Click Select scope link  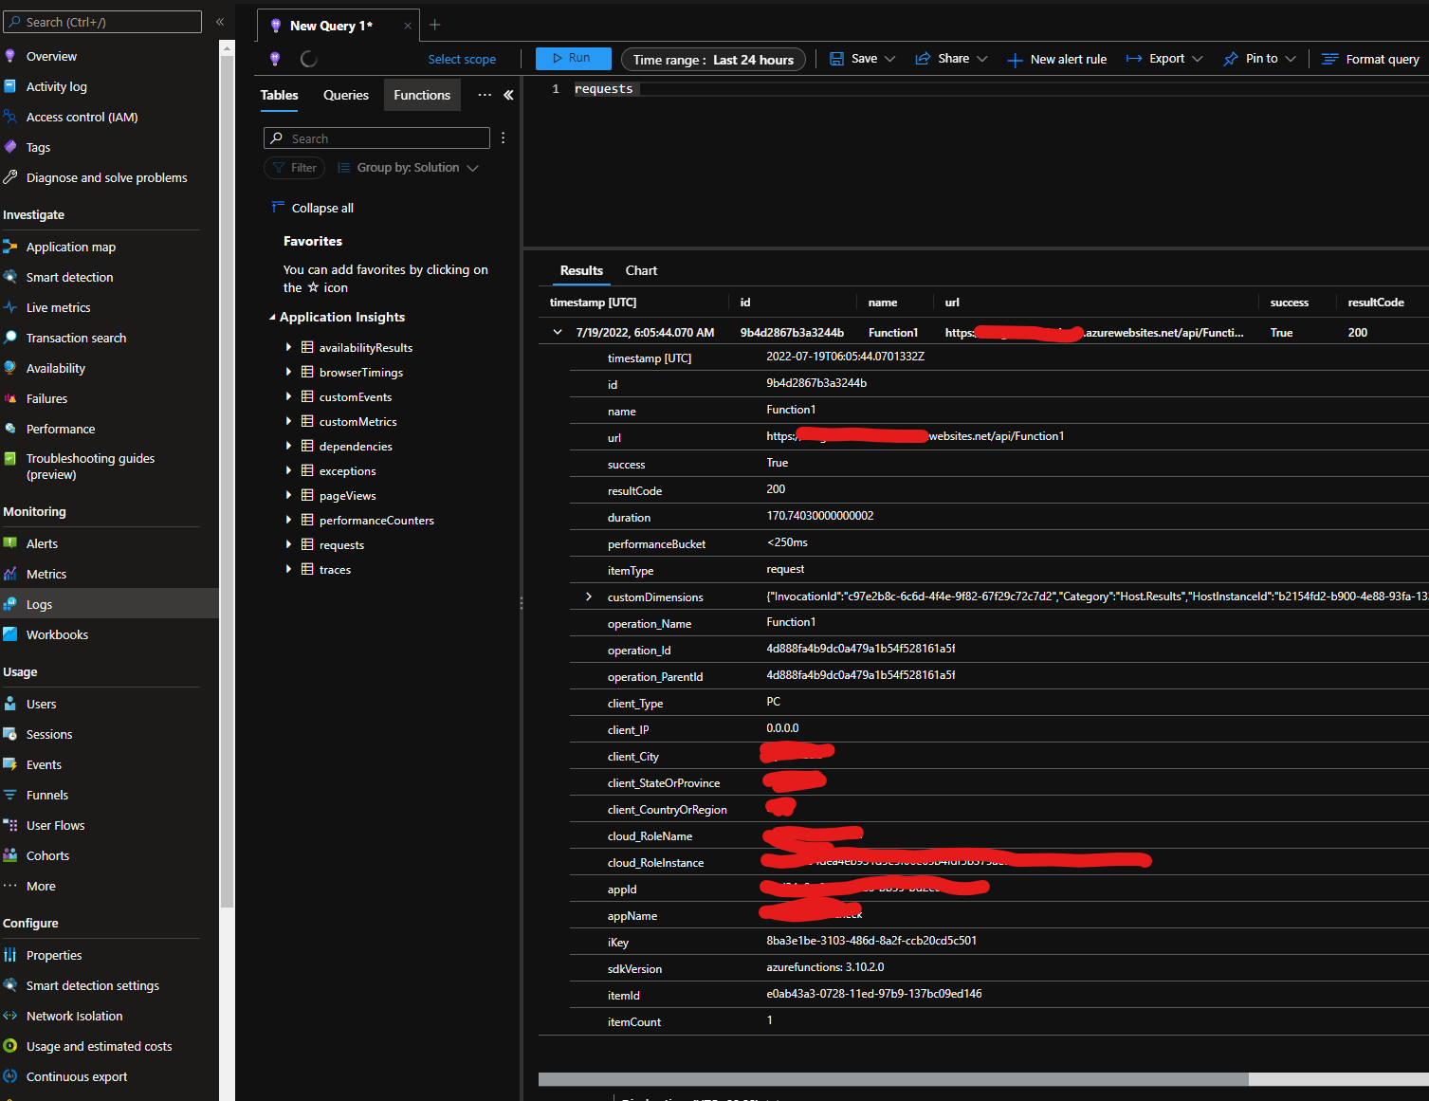(x=462, y=60)
